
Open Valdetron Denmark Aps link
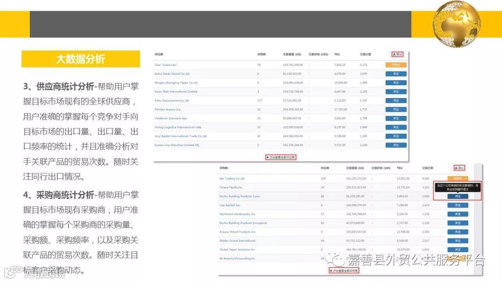(x=171, y=118)
